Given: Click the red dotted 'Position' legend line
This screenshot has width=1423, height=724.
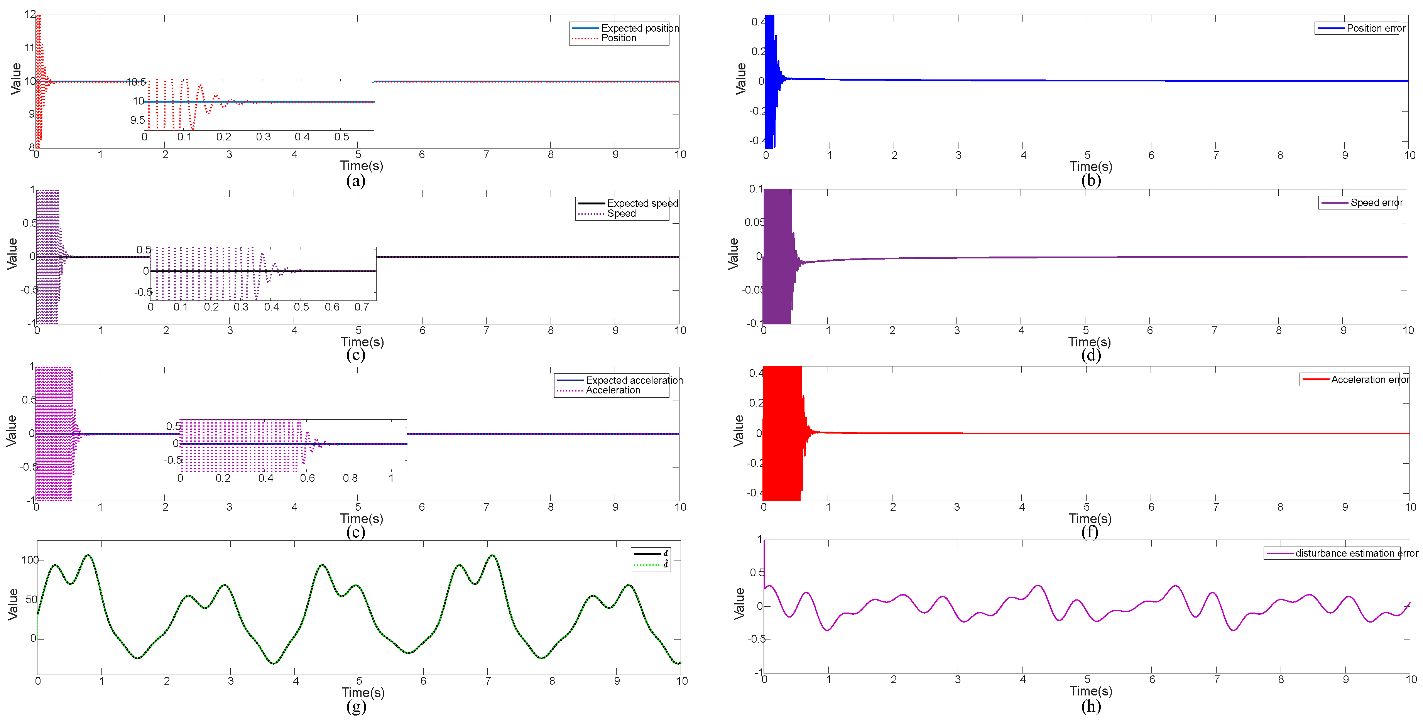Looking at the screenshot, I should 585,38.
